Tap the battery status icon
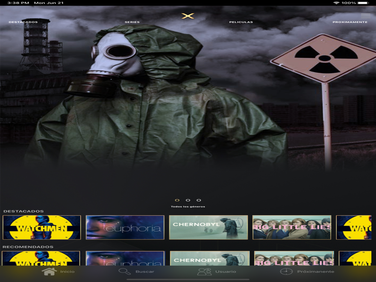The height and width of the screenshot is (282, 376). coord(363,3)
